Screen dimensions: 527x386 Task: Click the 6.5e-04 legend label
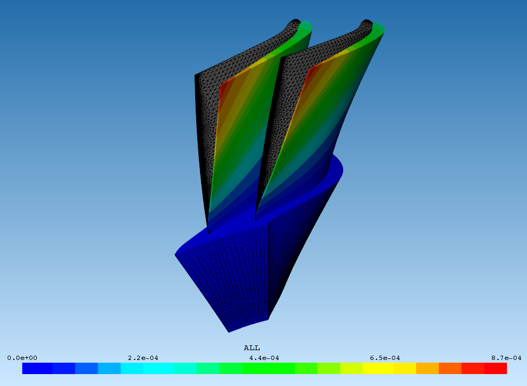pyautogui.click(x=385, y=358)
